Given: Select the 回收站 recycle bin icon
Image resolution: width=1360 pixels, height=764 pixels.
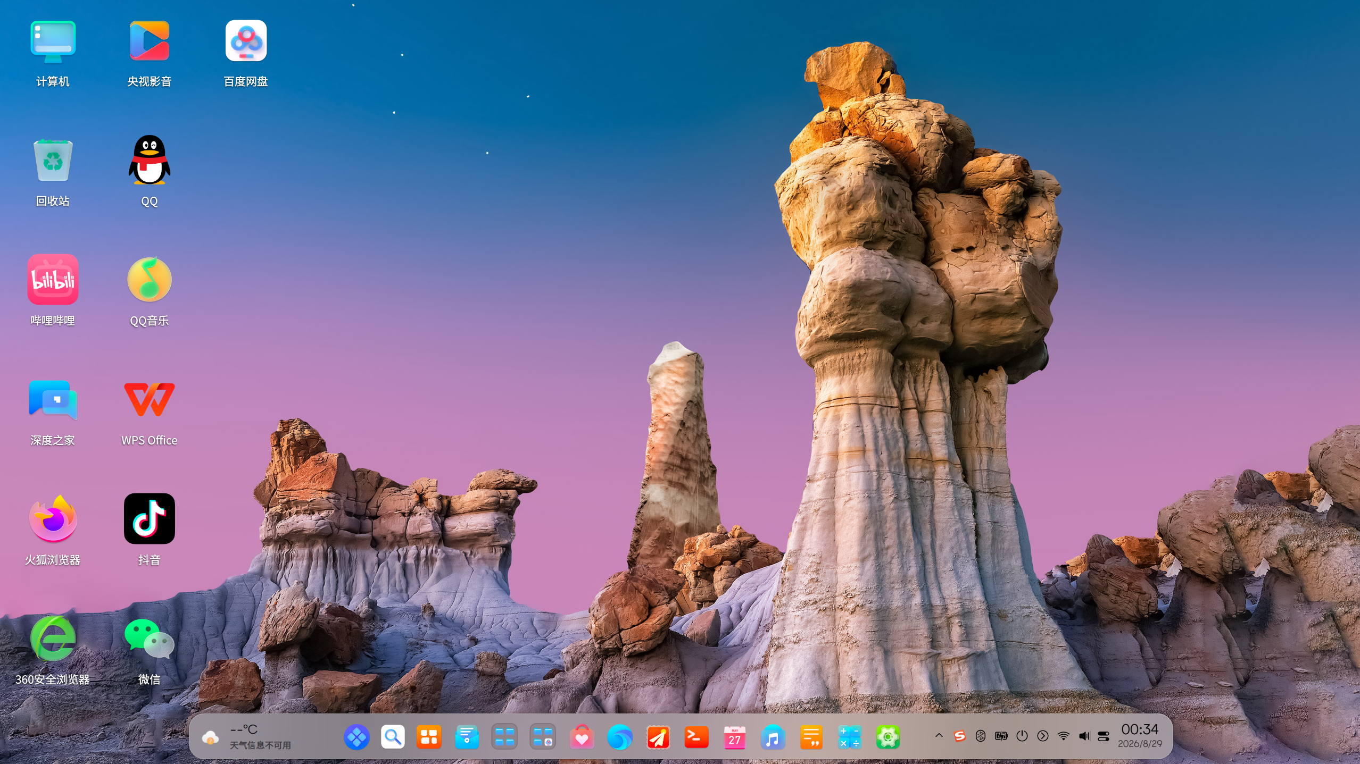Looking at the screenshot, I should (53, 160).
